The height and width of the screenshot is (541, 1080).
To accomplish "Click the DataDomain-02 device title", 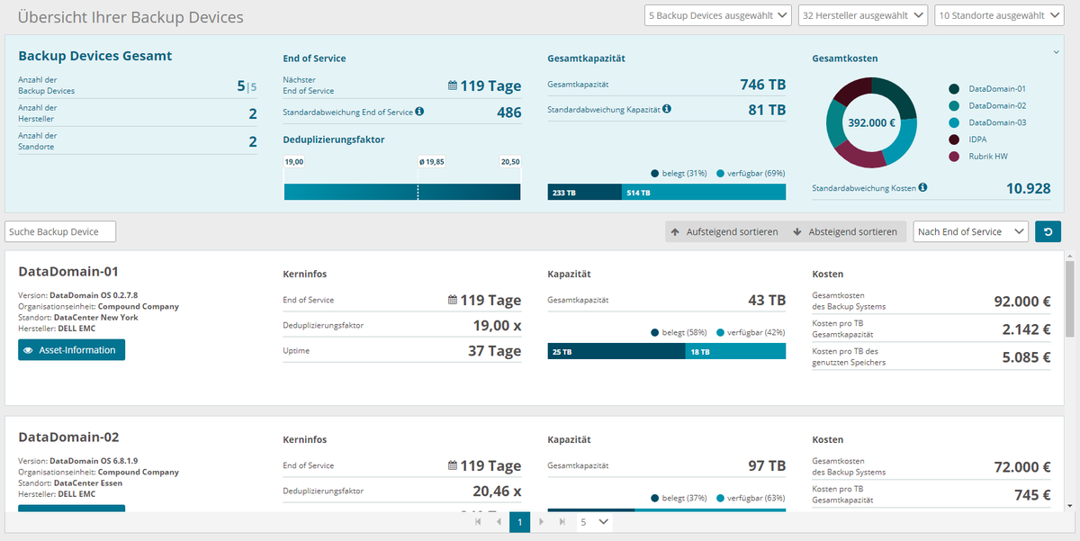I will [x=68, y=437].
